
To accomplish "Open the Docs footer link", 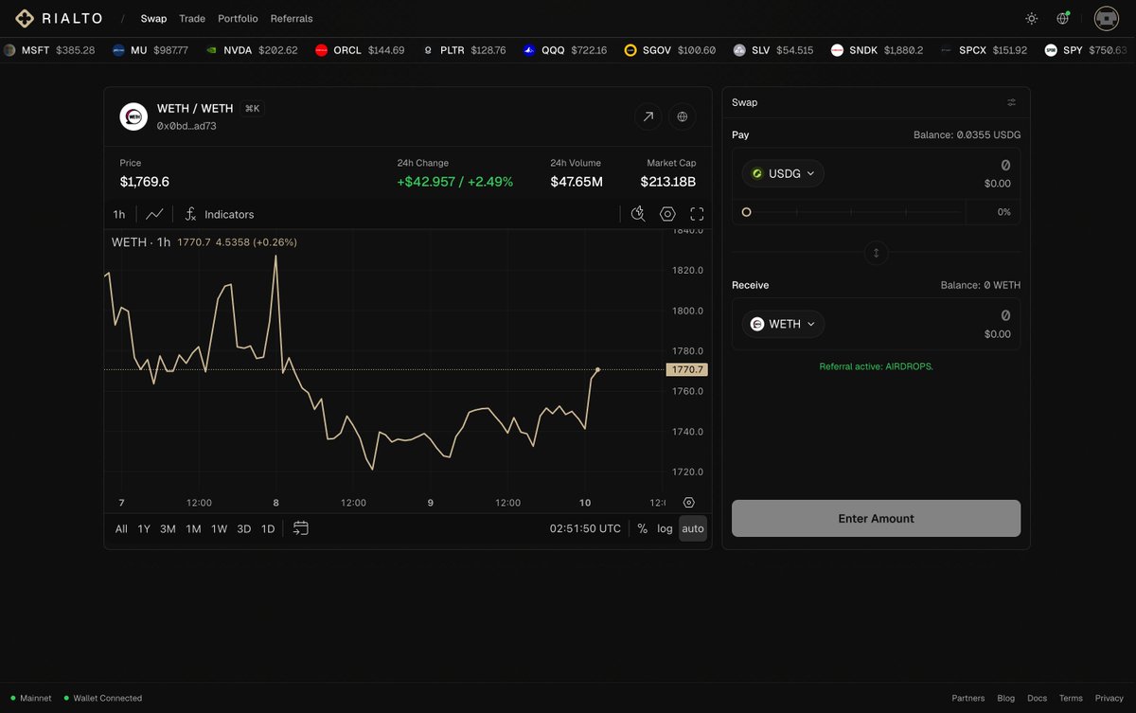I will tap(1038, 698).
